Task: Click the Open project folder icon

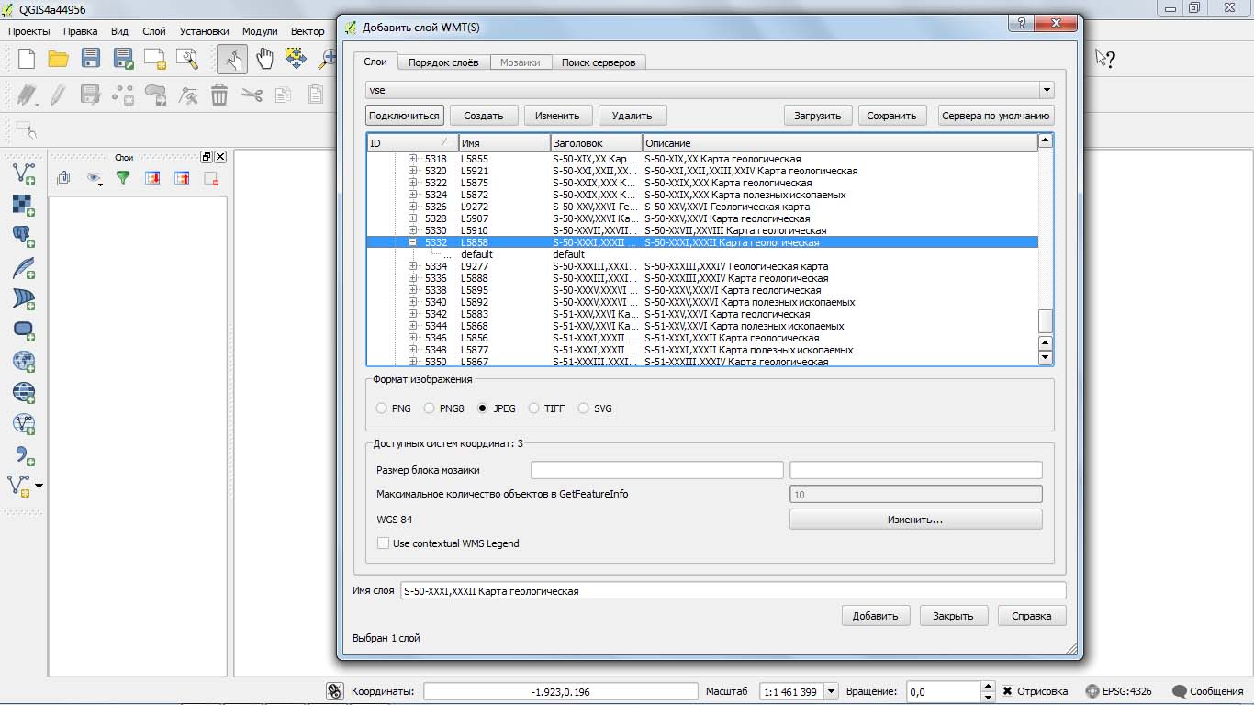Action: 58,60
